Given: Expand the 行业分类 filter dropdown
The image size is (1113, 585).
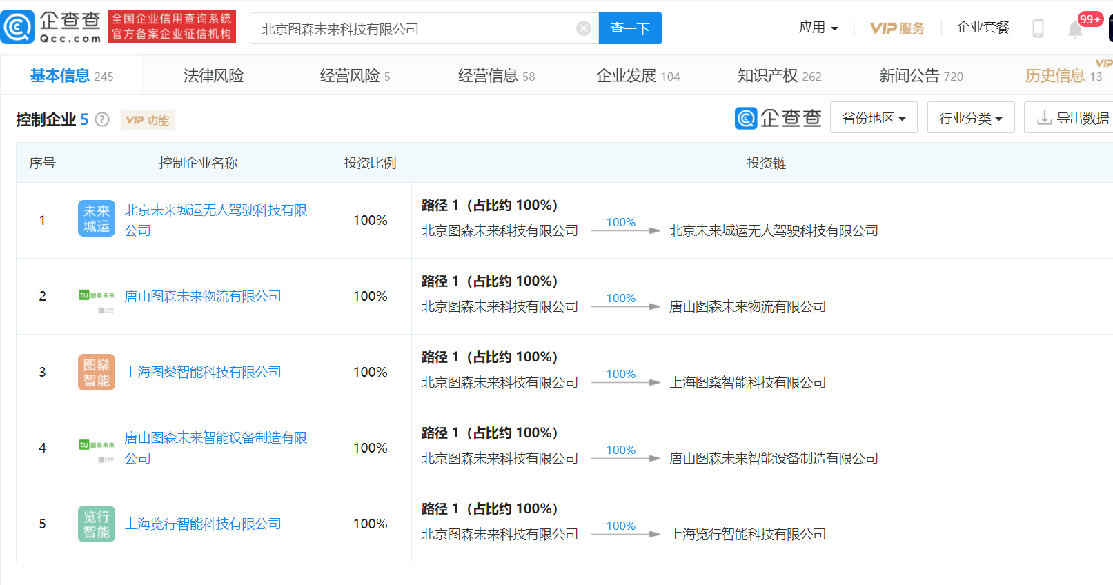Looking at the screenshot, I should point(971,118).
